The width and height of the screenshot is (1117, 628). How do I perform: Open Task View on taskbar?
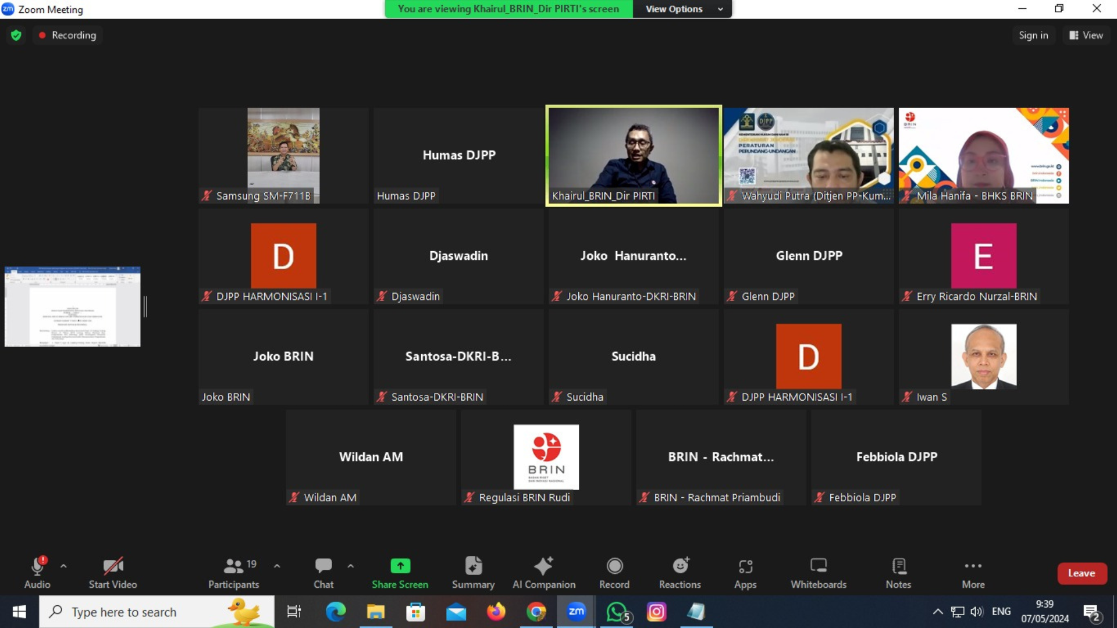pos(294,612)
